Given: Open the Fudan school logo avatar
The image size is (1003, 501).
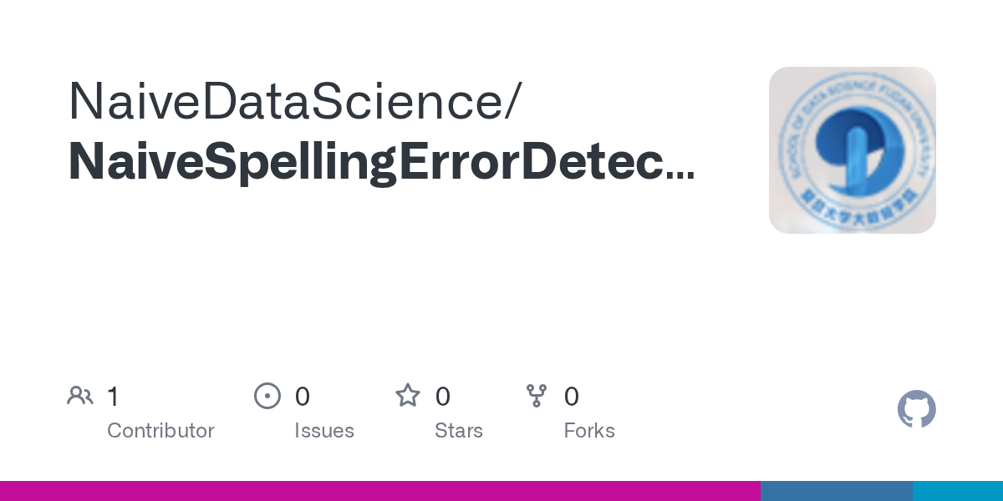Looking at the screenshot, I should pos(852,150).
